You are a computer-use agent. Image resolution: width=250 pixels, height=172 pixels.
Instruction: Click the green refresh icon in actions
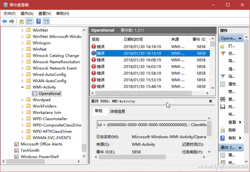coord(223,130)
